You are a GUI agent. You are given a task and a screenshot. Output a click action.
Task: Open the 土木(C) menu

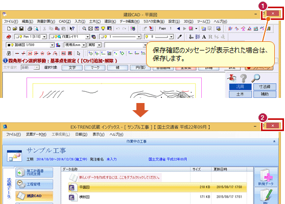(x=94, y=21)
